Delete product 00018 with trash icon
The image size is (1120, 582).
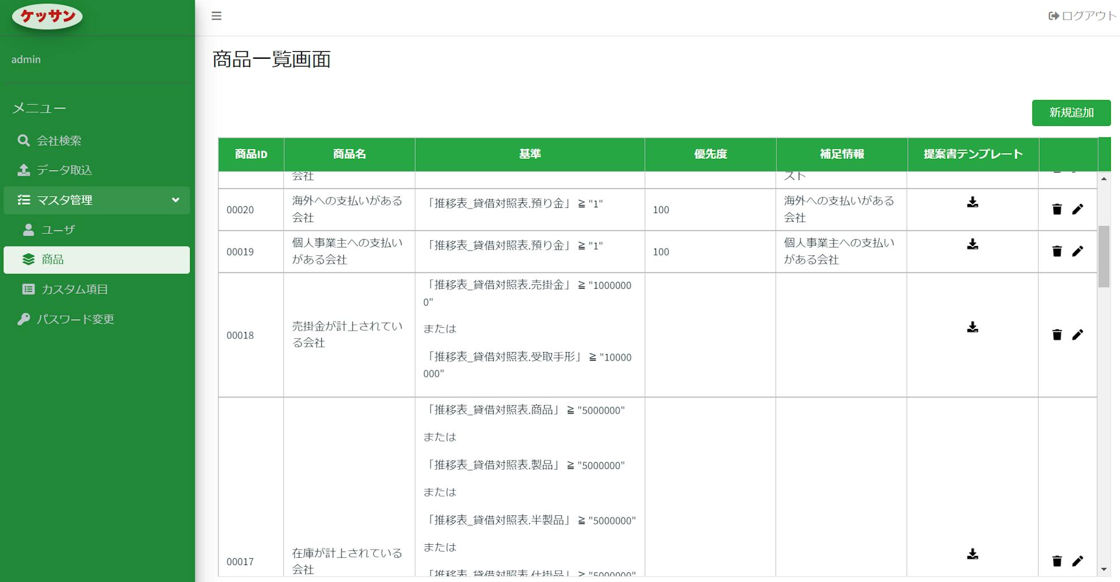(x=1057, y=335)
